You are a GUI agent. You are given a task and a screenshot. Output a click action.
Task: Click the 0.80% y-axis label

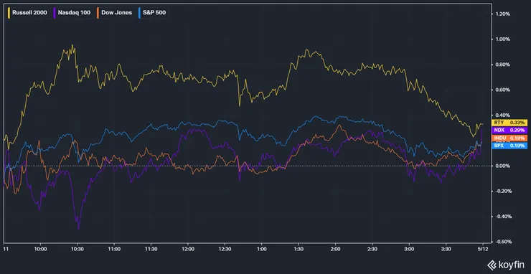coord(503,65)
